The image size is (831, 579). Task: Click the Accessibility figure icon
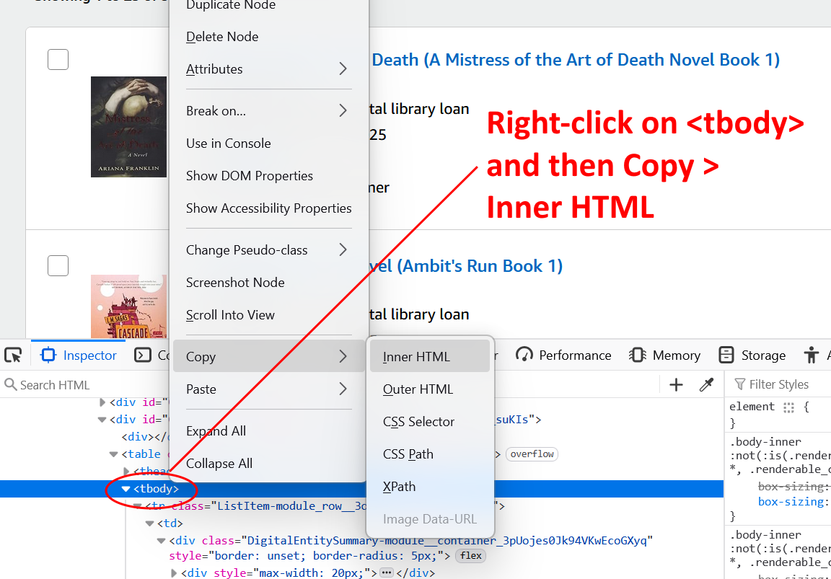pos(811,355)
